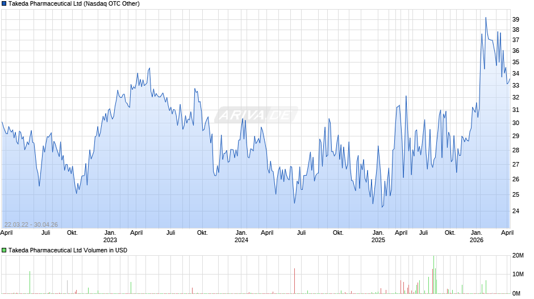
Task: Click the date range '22.03.22 - 30.04.26'
Action: [31, 225]
